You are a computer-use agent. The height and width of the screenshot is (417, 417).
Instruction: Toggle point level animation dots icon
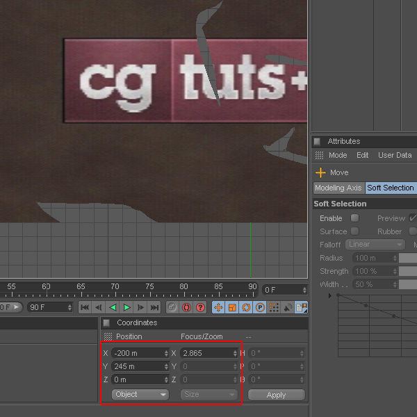point(274,308)
